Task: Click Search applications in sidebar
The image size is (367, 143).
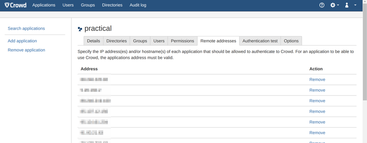Action: point(26,29)
